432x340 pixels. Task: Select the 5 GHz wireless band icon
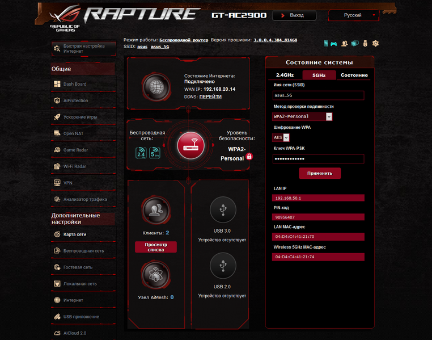155,153
